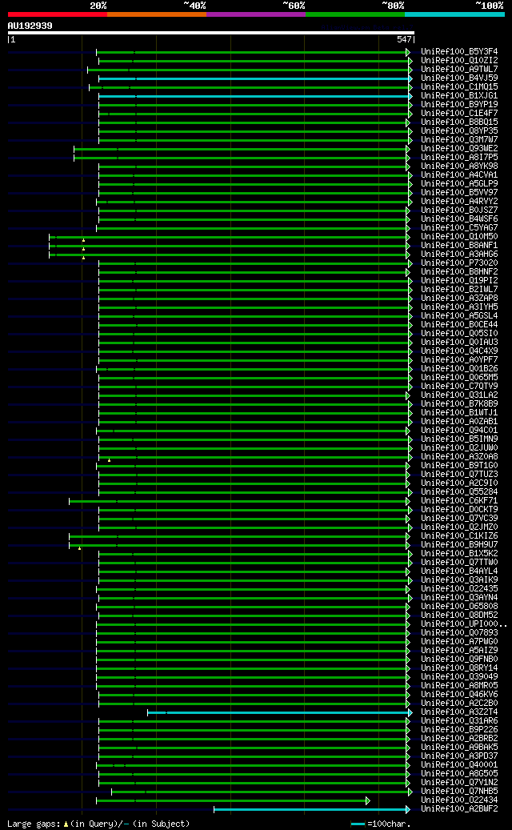This screenshot has width=512, height=830.
Task: Click the yellow gap marker under UniRef100_A3Z0A8 bar
Action: pos(109,460)
